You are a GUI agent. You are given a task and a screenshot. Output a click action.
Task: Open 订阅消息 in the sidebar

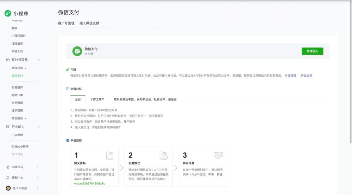coord(17,44)
